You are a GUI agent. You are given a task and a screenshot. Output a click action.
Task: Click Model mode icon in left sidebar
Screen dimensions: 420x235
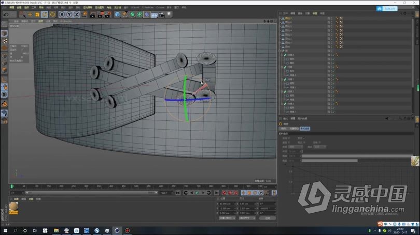(x=4, y=34)
